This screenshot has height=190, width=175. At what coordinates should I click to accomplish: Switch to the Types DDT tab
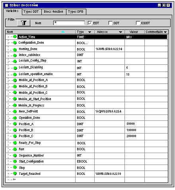pos(31,12)
